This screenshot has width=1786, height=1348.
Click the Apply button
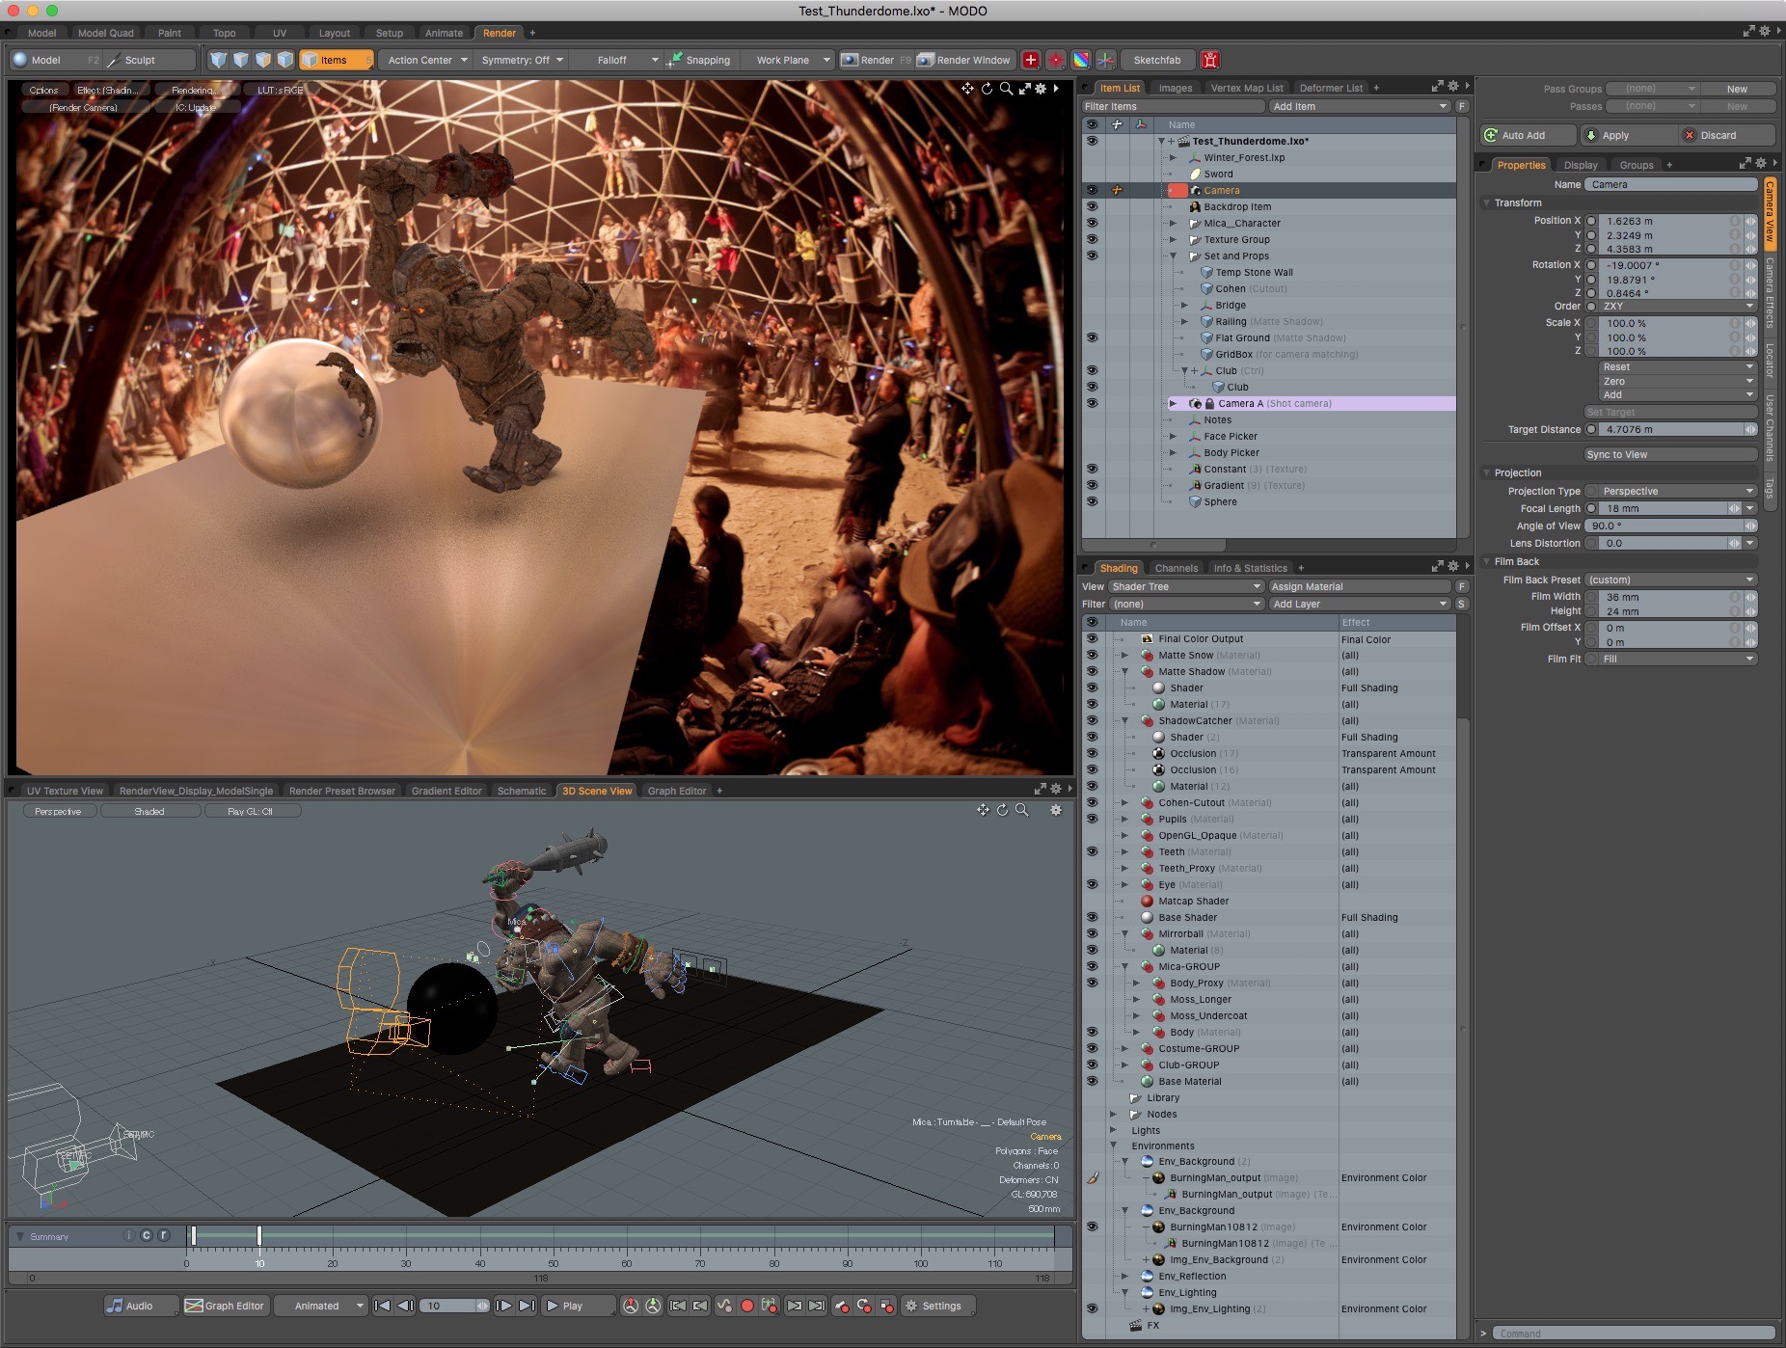(1615, 135)
